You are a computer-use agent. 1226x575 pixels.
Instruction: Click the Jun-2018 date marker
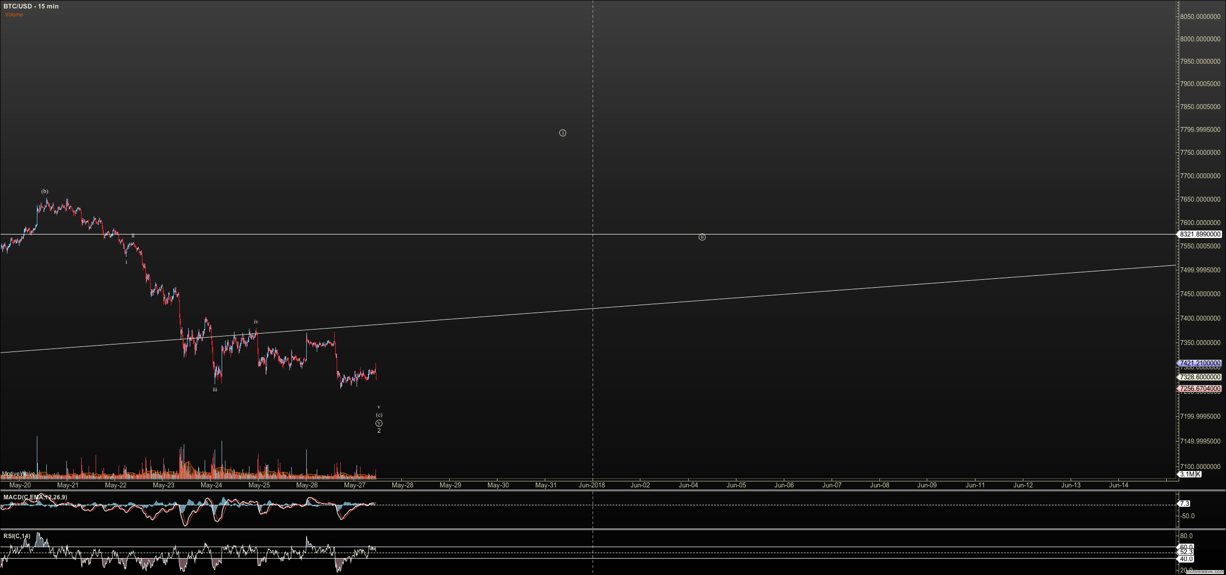592,485
